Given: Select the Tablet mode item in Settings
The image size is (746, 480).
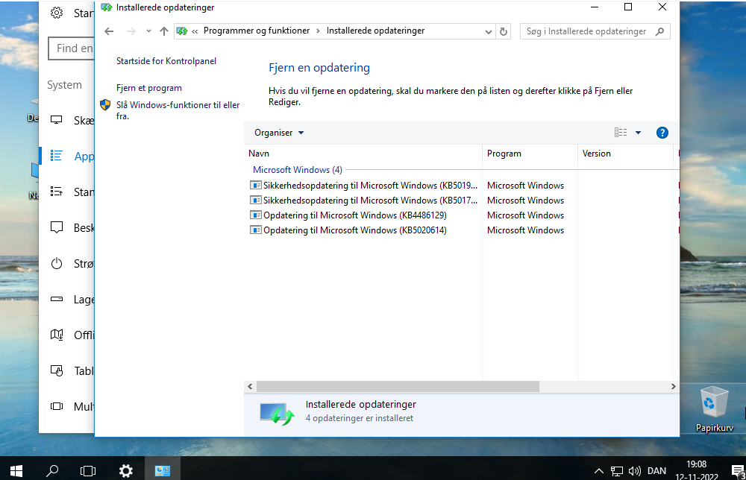Looking at the screenshot, I should 68,370.
